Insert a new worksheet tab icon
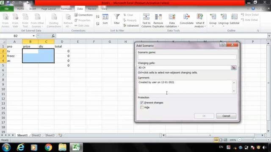This screenshot has width=271, height=152. click(60, 135)
